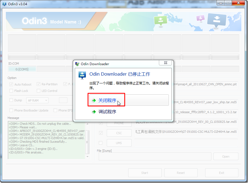The height and width of the screenshot is (183, 248).
Task: Close the Odin3 v3.04 window
Action: (239, 3)
